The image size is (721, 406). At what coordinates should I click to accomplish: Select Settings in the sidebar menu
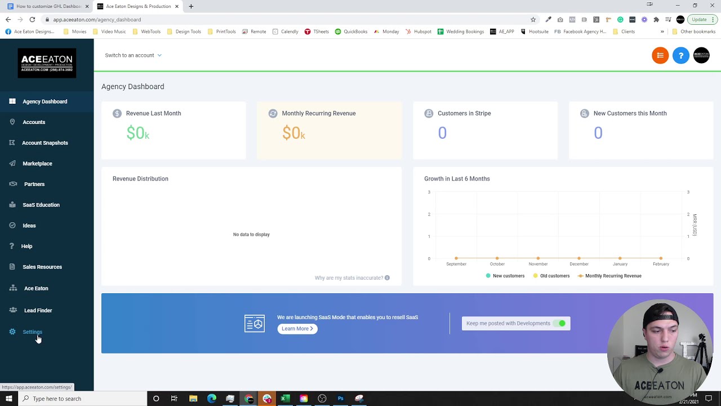[32, 332]
